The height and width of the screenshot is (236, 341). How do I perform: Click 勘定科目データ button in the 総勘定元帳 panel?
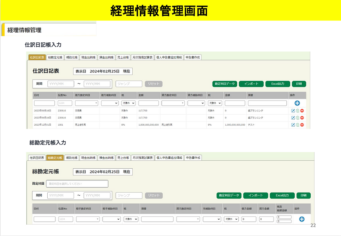point(229,195)
